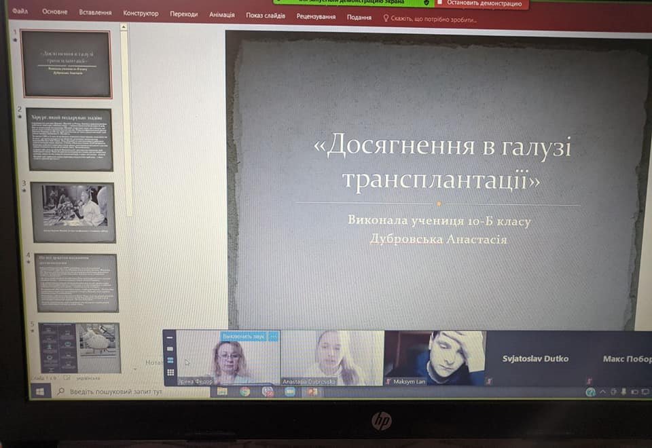The height and width of the screenshot is (448, 652).
Task: Click the slide title 'Досягнення в галузі трансплантації'
Action: point(443,162)
